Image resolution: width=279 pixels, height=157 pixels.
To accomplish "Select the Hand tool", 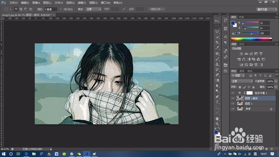I will (x=217, y=118).
